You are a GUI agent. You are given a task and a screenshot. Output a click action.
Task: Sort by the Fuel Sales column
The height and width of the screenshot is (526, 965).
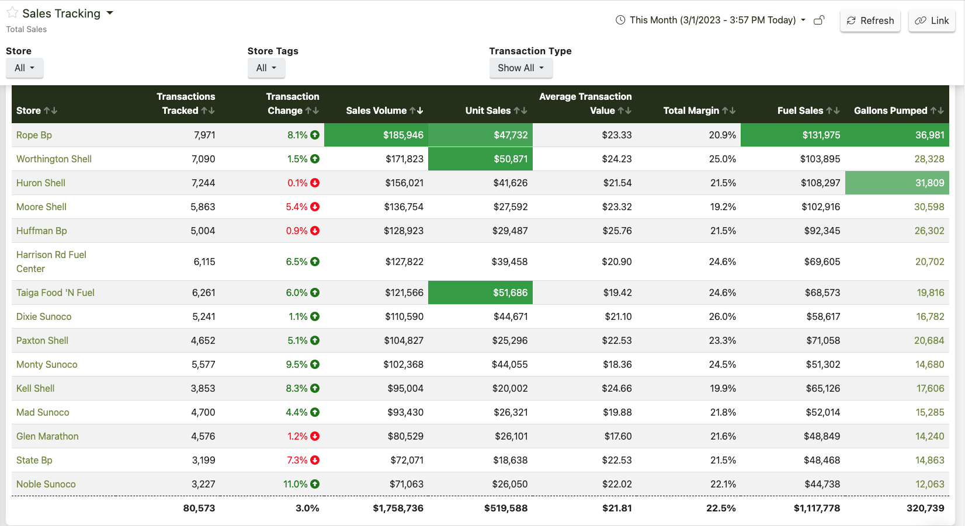pos(833,110)
